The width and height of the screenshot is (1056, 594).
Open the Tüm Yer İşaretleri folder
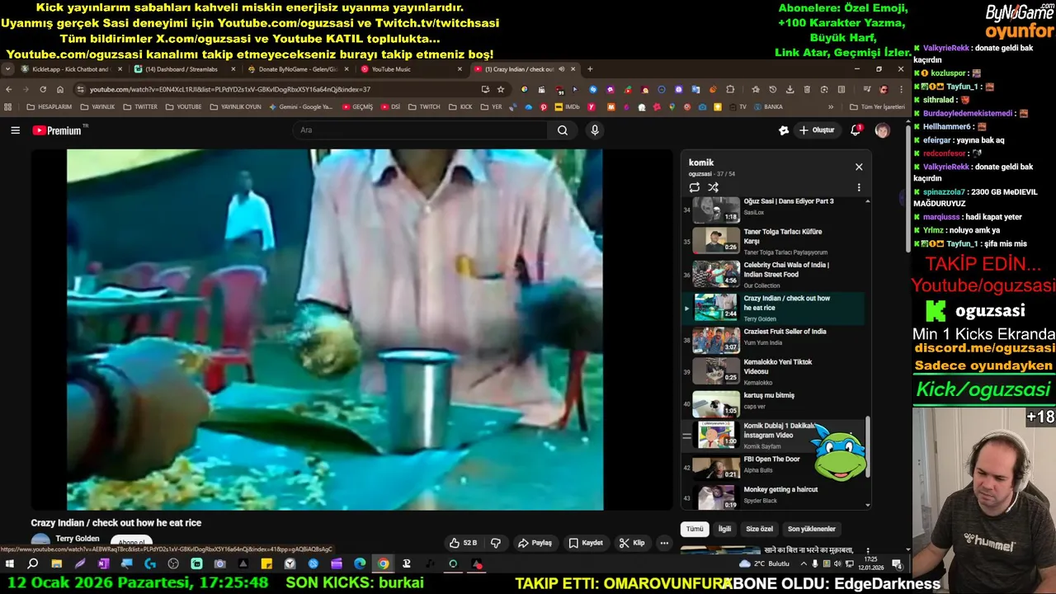[877, 107]
